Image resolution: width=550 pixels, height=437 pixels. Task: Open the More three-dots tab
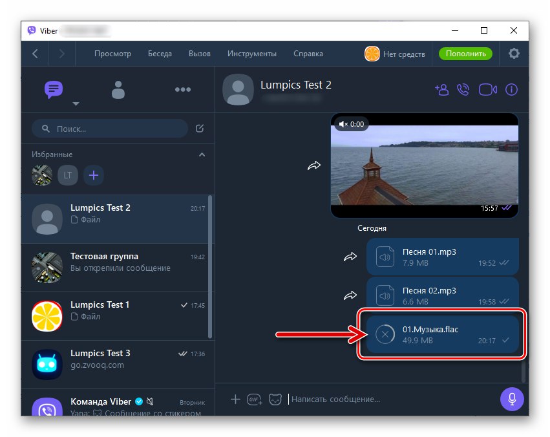click(183, 90)
